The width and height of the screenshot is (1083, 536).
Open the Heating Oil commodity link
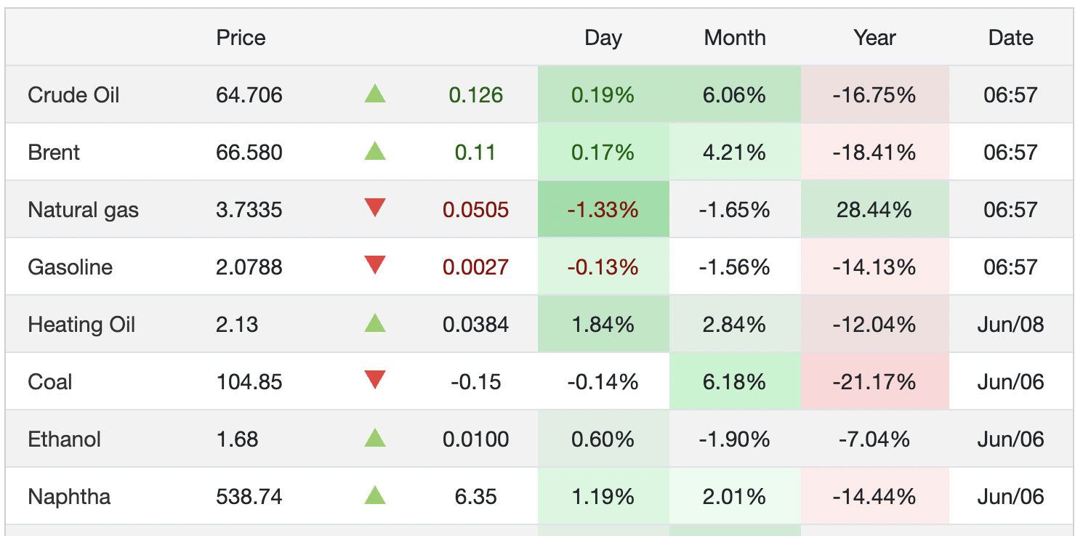(x=81, y=325)
